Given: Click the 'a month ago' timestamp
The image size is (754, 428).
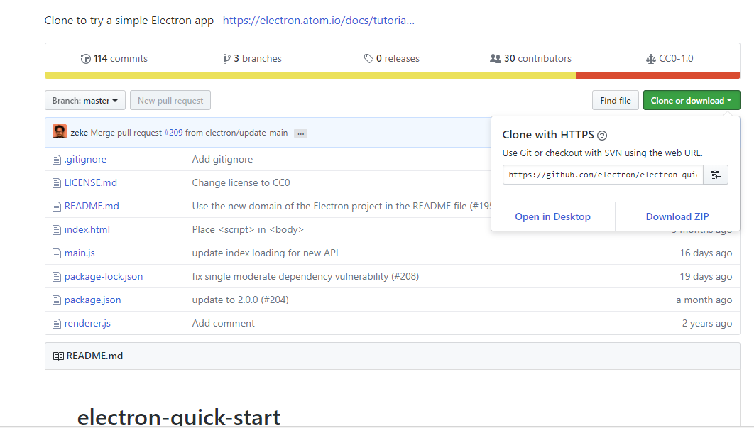Looking at the screenshot, I should pyautogui.click(x=704, y=300).
